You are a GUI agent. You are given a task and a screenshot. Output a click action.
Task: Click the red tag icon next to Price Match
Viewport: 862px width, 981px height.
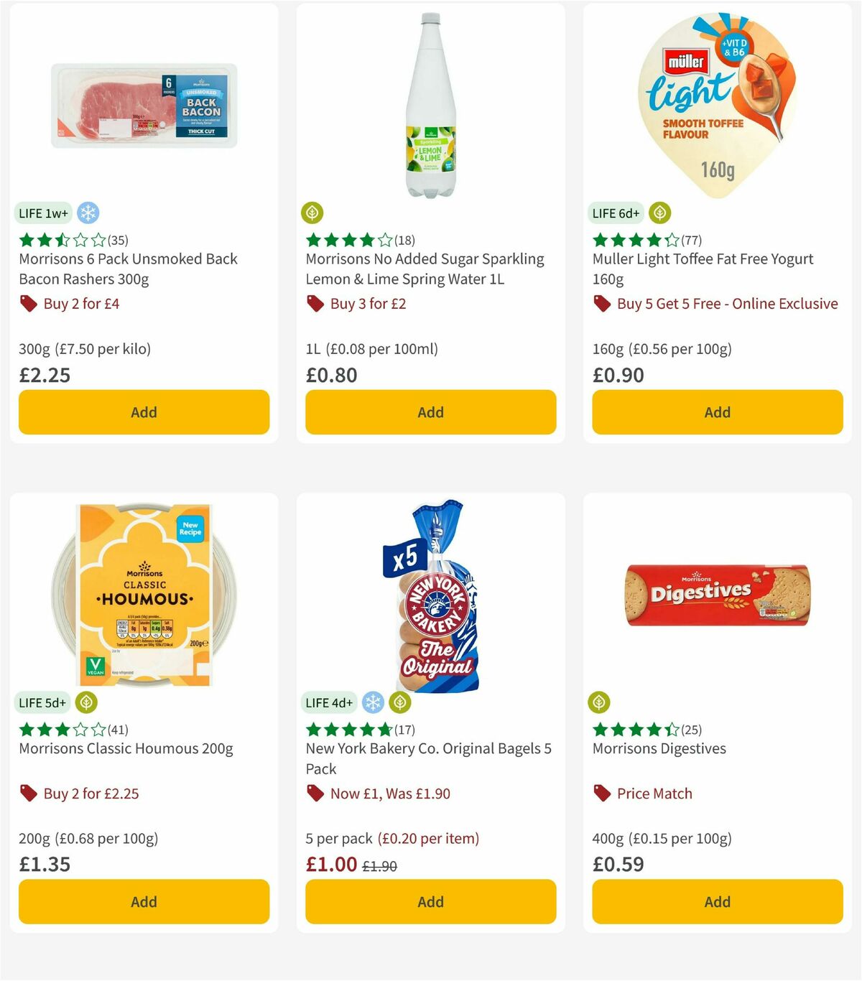coord(602,794)
